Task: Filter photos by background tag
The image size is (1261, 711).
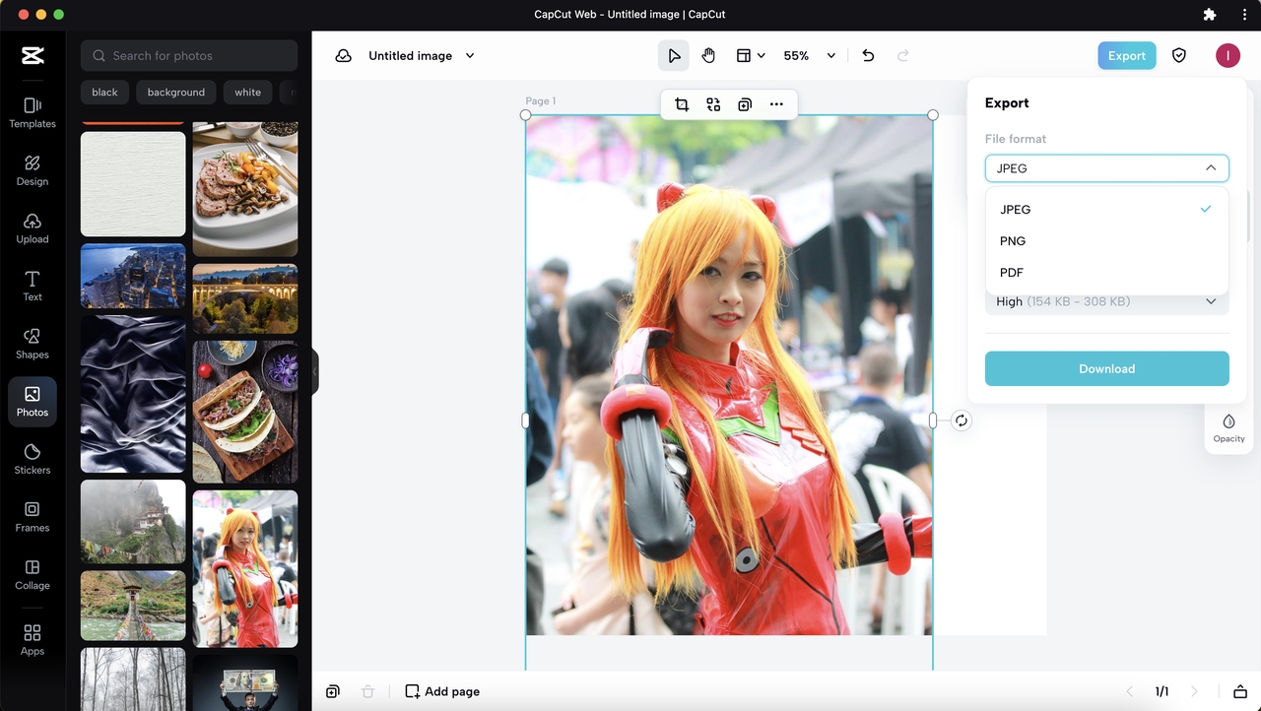Action: (x=176, y=93)
